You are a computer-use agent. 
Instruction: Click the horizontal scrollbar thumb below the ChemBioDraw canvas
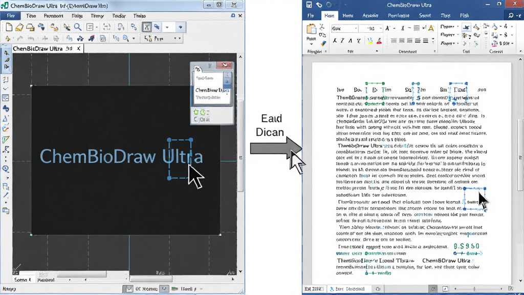coord(151,279)
